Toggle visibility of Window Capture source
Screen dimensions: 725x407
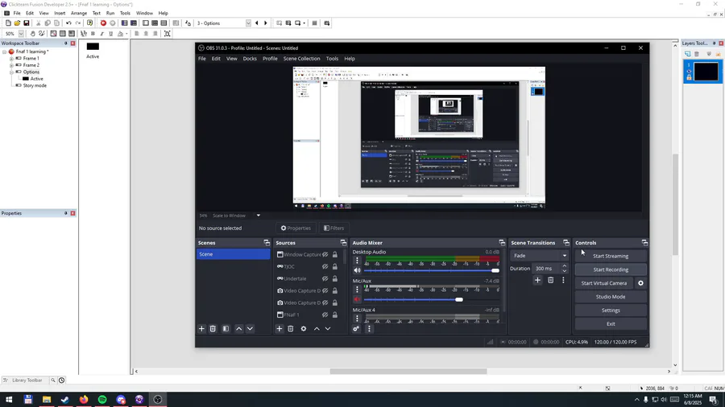pyautogui.click(x=325, y=254)
